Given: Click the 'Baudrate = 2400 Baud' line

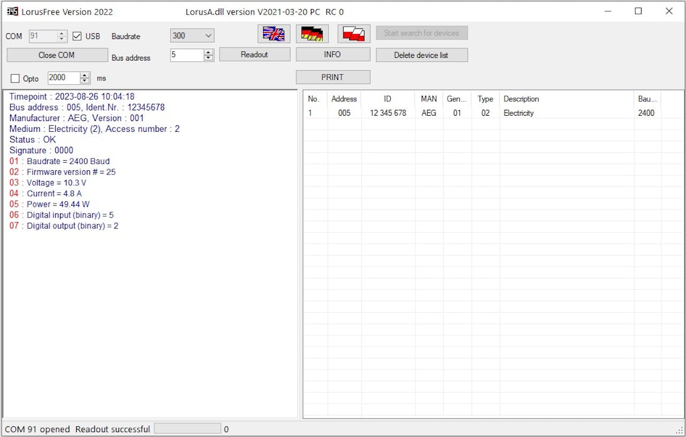Looking at the screenshot, I should (59, 161).
